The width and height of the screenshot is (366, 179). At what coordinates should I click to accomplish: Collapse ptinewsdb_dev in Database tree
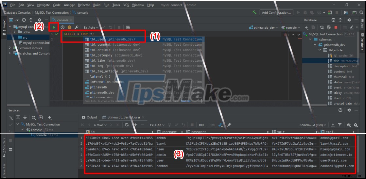(x=315, y=45)
